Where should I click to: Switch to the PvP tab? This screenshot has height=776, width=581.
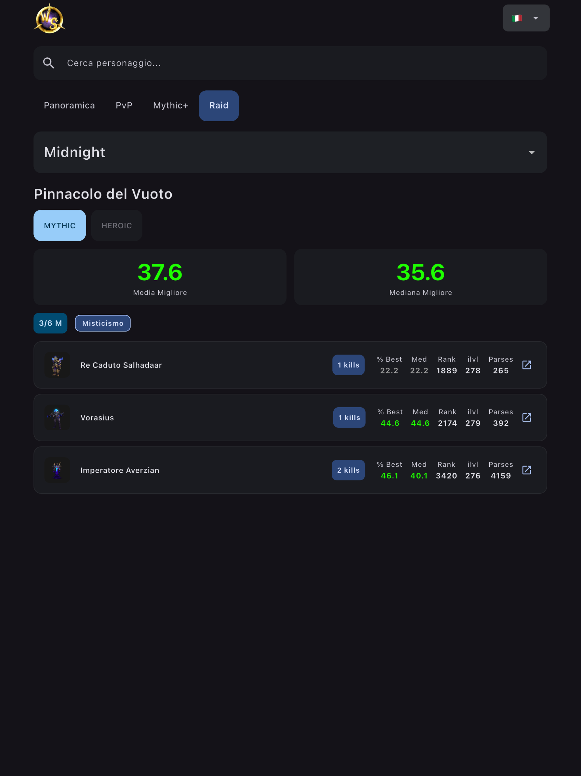pyautogui.click(x=124, y=106)
